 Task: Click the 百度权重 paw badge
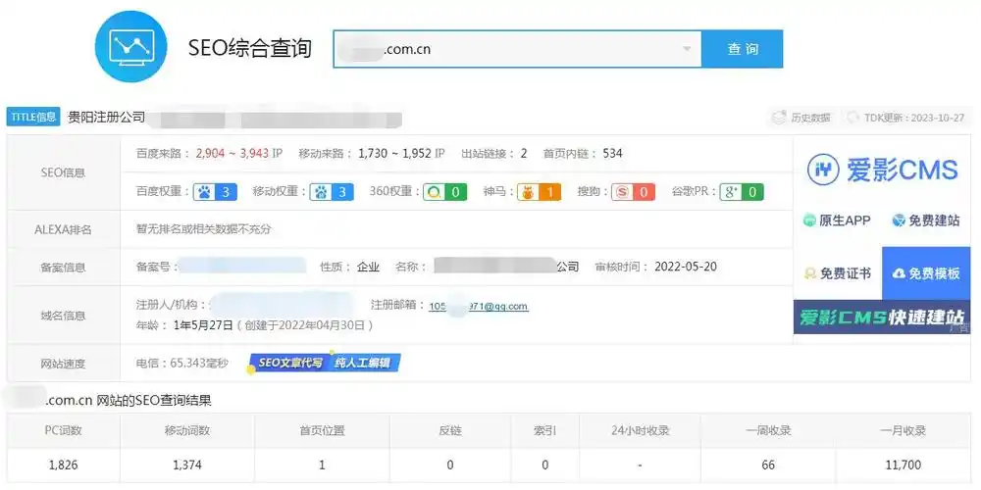(x=215, y=192)
